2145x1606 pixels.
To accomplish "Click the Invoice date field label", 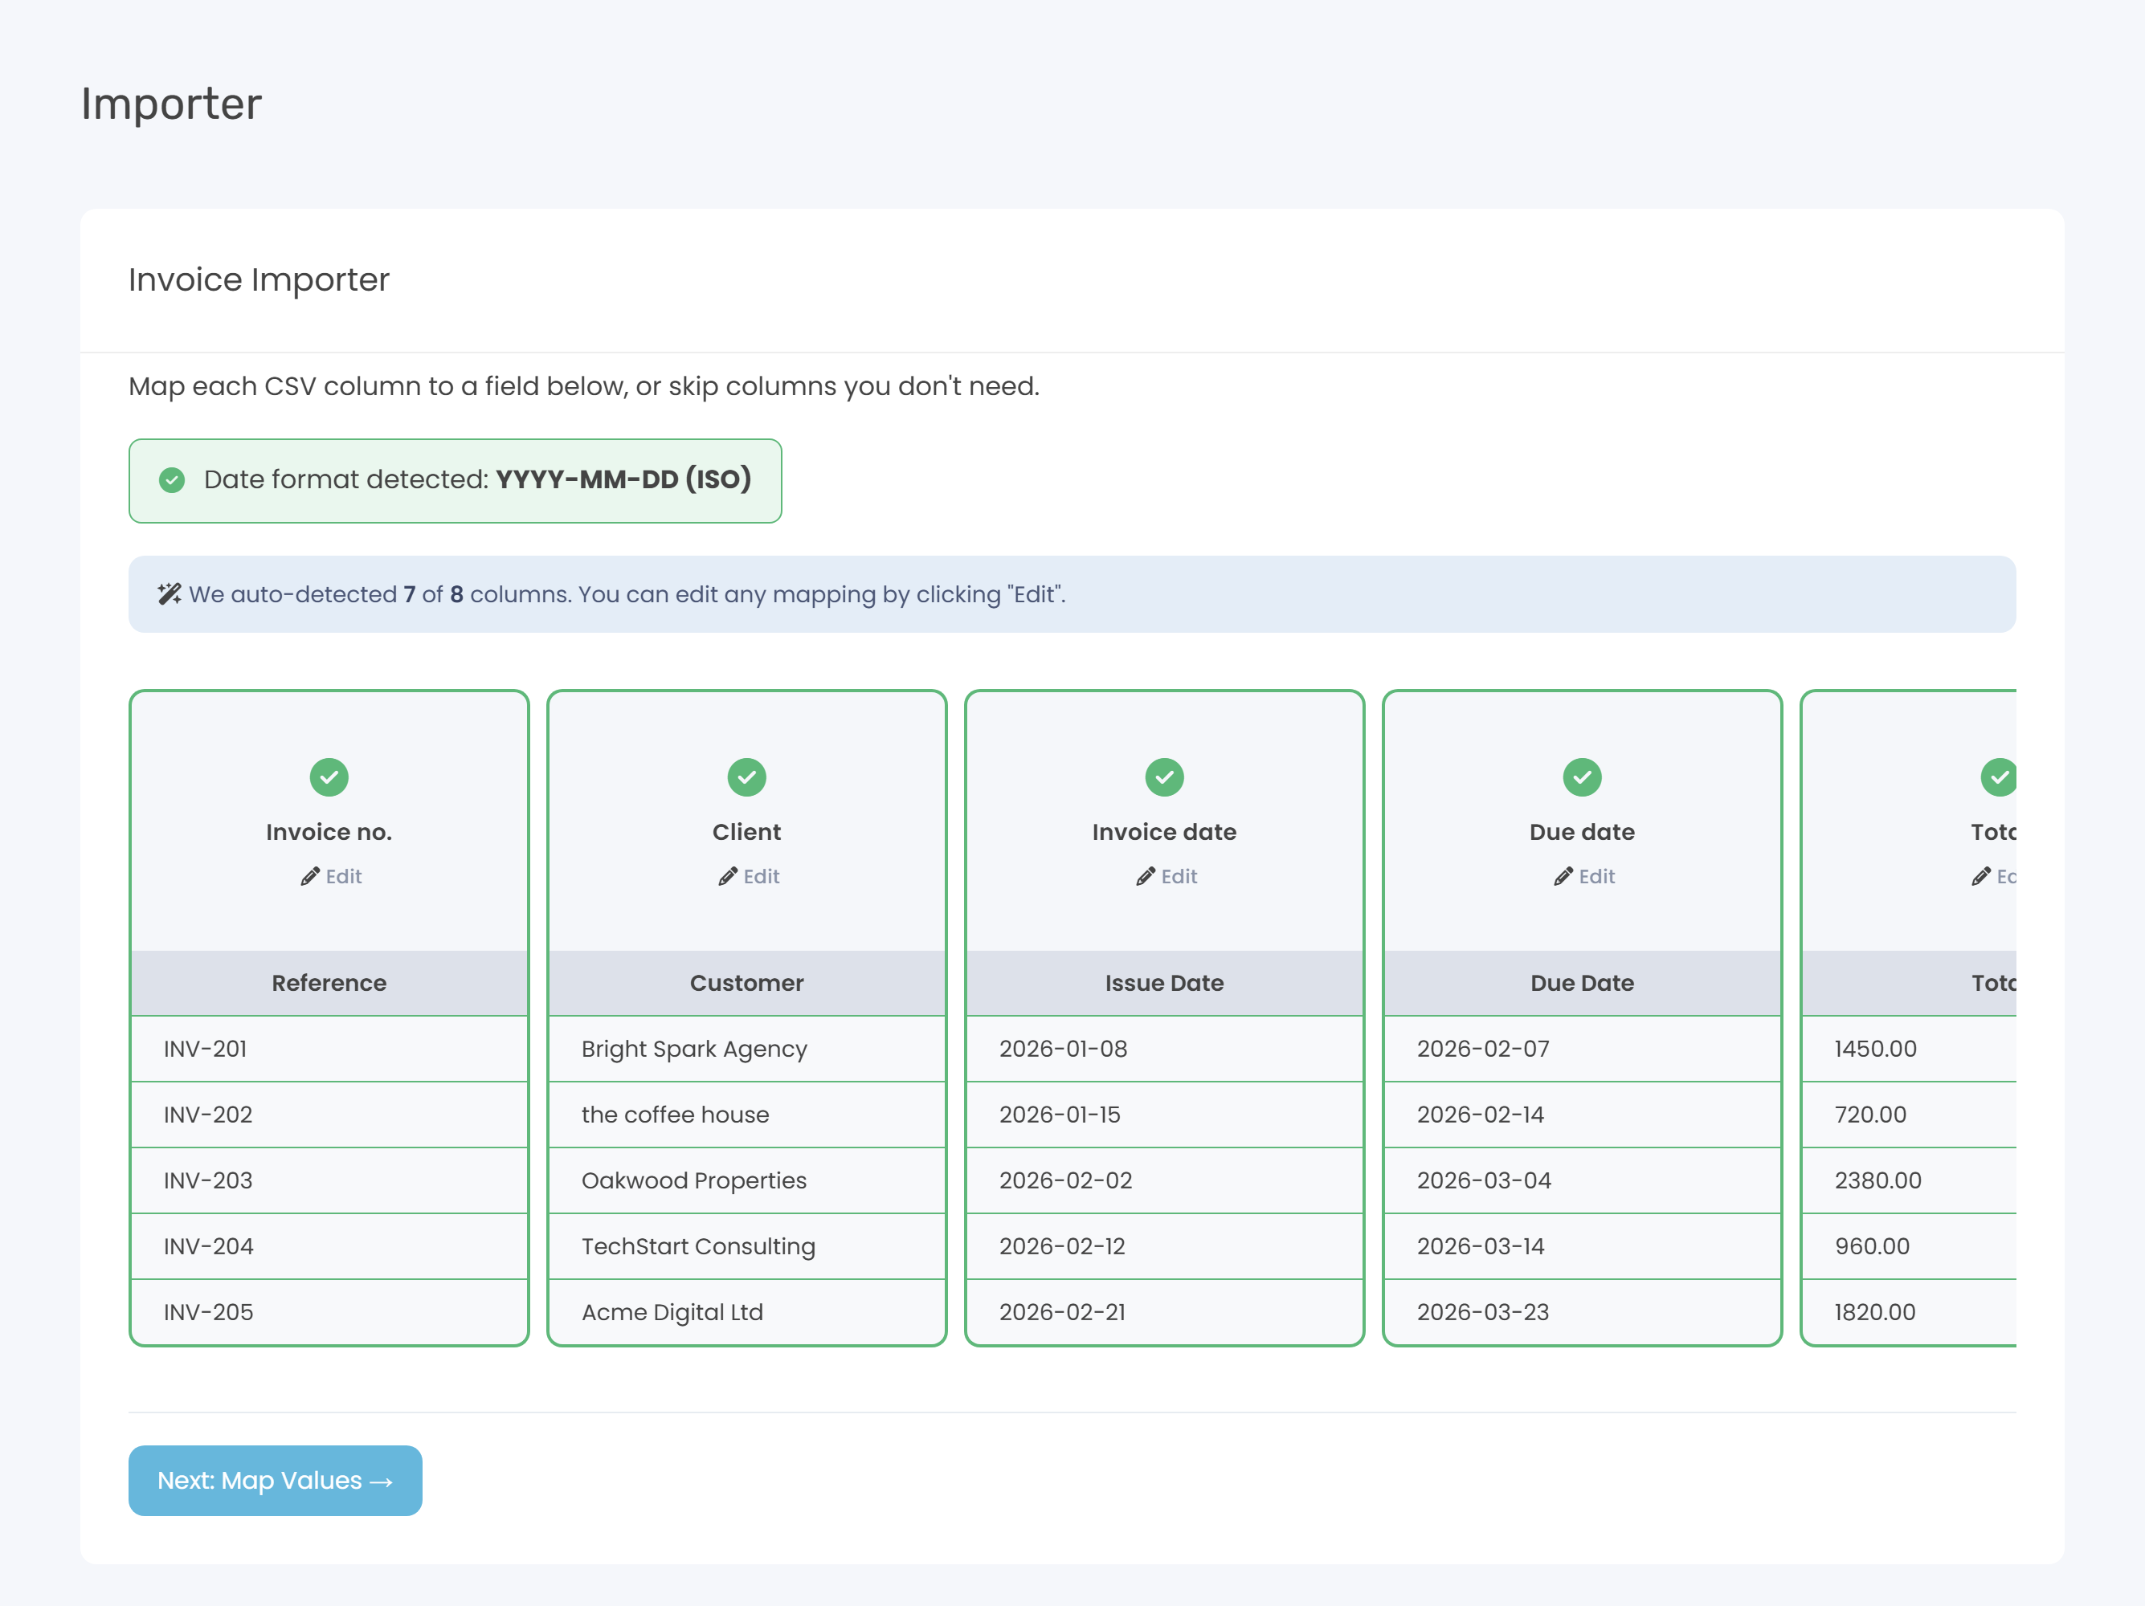I will click(x=1165, y=833).
